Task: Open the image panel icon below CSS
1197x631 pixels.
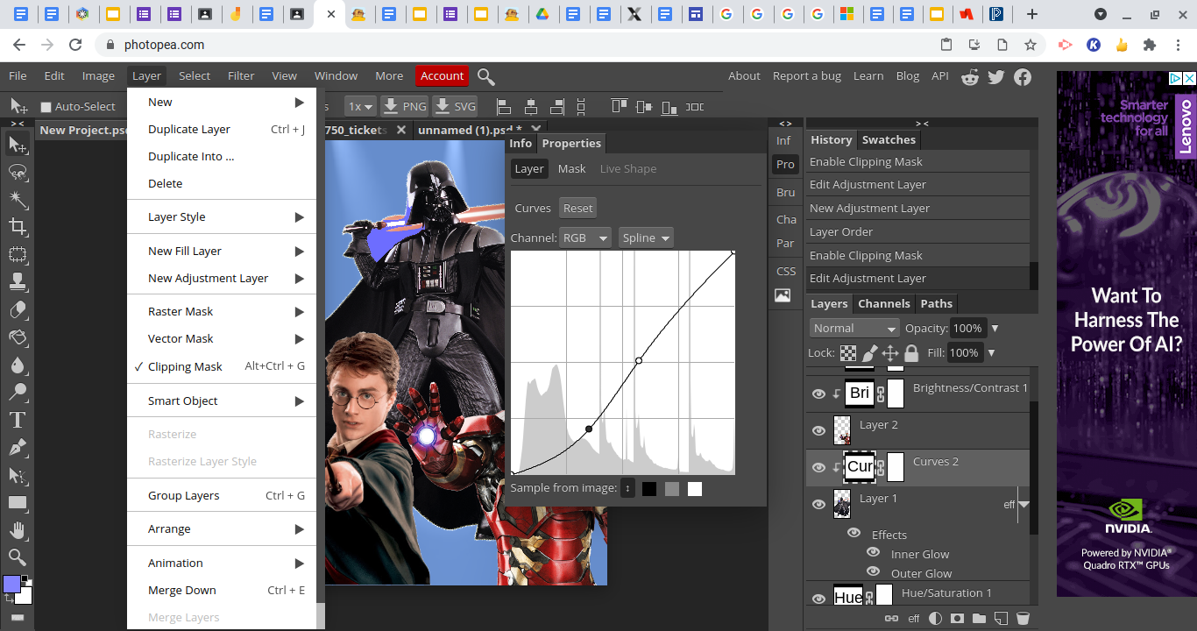Action: coord(783,295)
